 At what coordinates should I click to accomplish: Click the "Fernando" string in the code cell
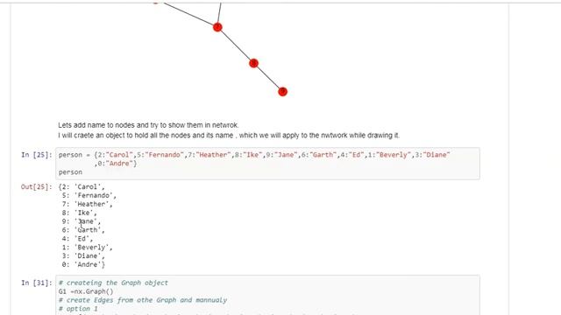164,155
